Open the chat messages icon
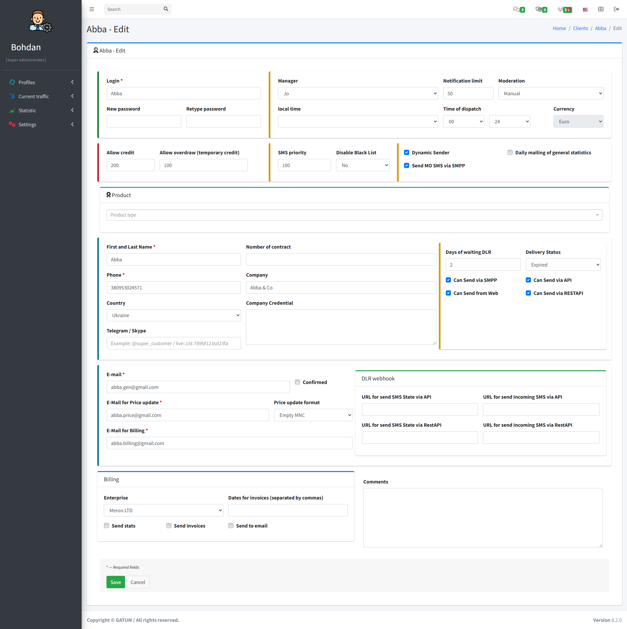This screenshot has height=629, width=627. (516, 9)
